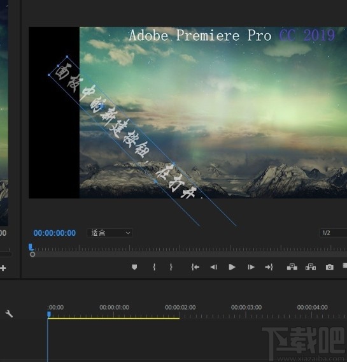Image resolution: width=347 pixels, height=362 pixels.
Task: Go to In point button
Action: (195, 267)
